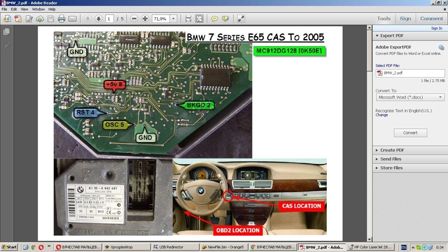Go to previous page with up arrow
Image resolution: width=448 pixels, height=252 pixels.
(88, 19)
